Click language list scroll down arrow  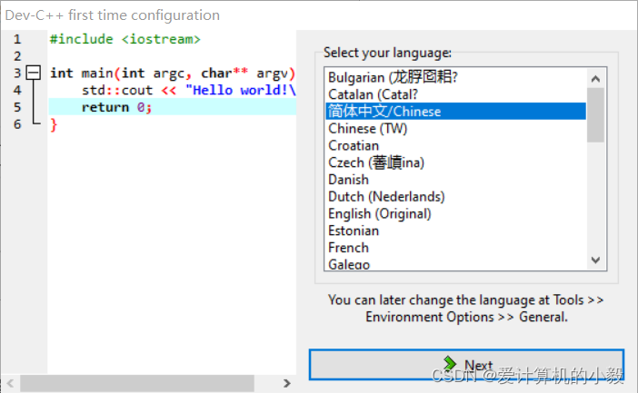coord(595,260)
